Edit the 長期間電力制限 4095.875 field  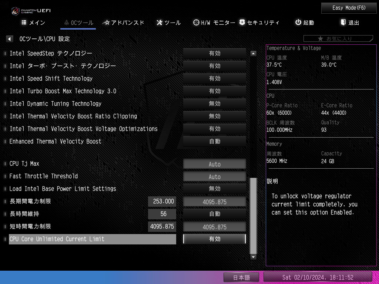click(x=215, y=202)
